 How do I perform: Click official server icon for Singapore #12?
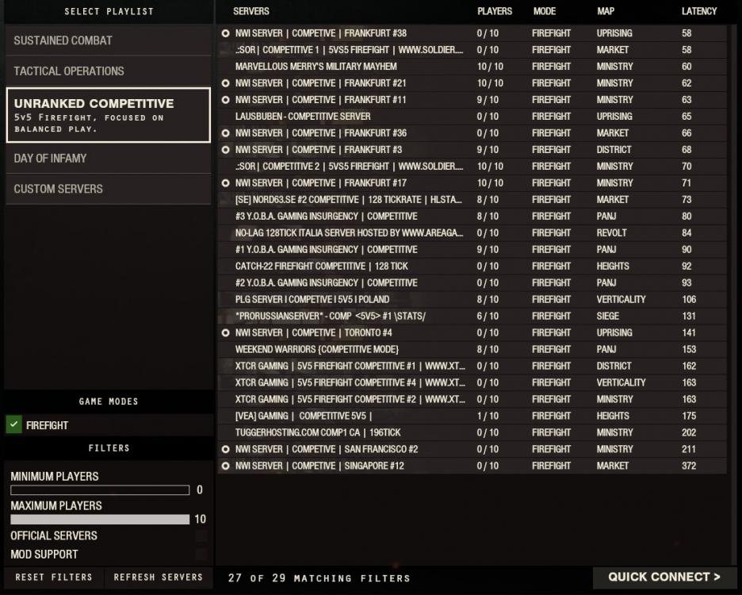226,466
